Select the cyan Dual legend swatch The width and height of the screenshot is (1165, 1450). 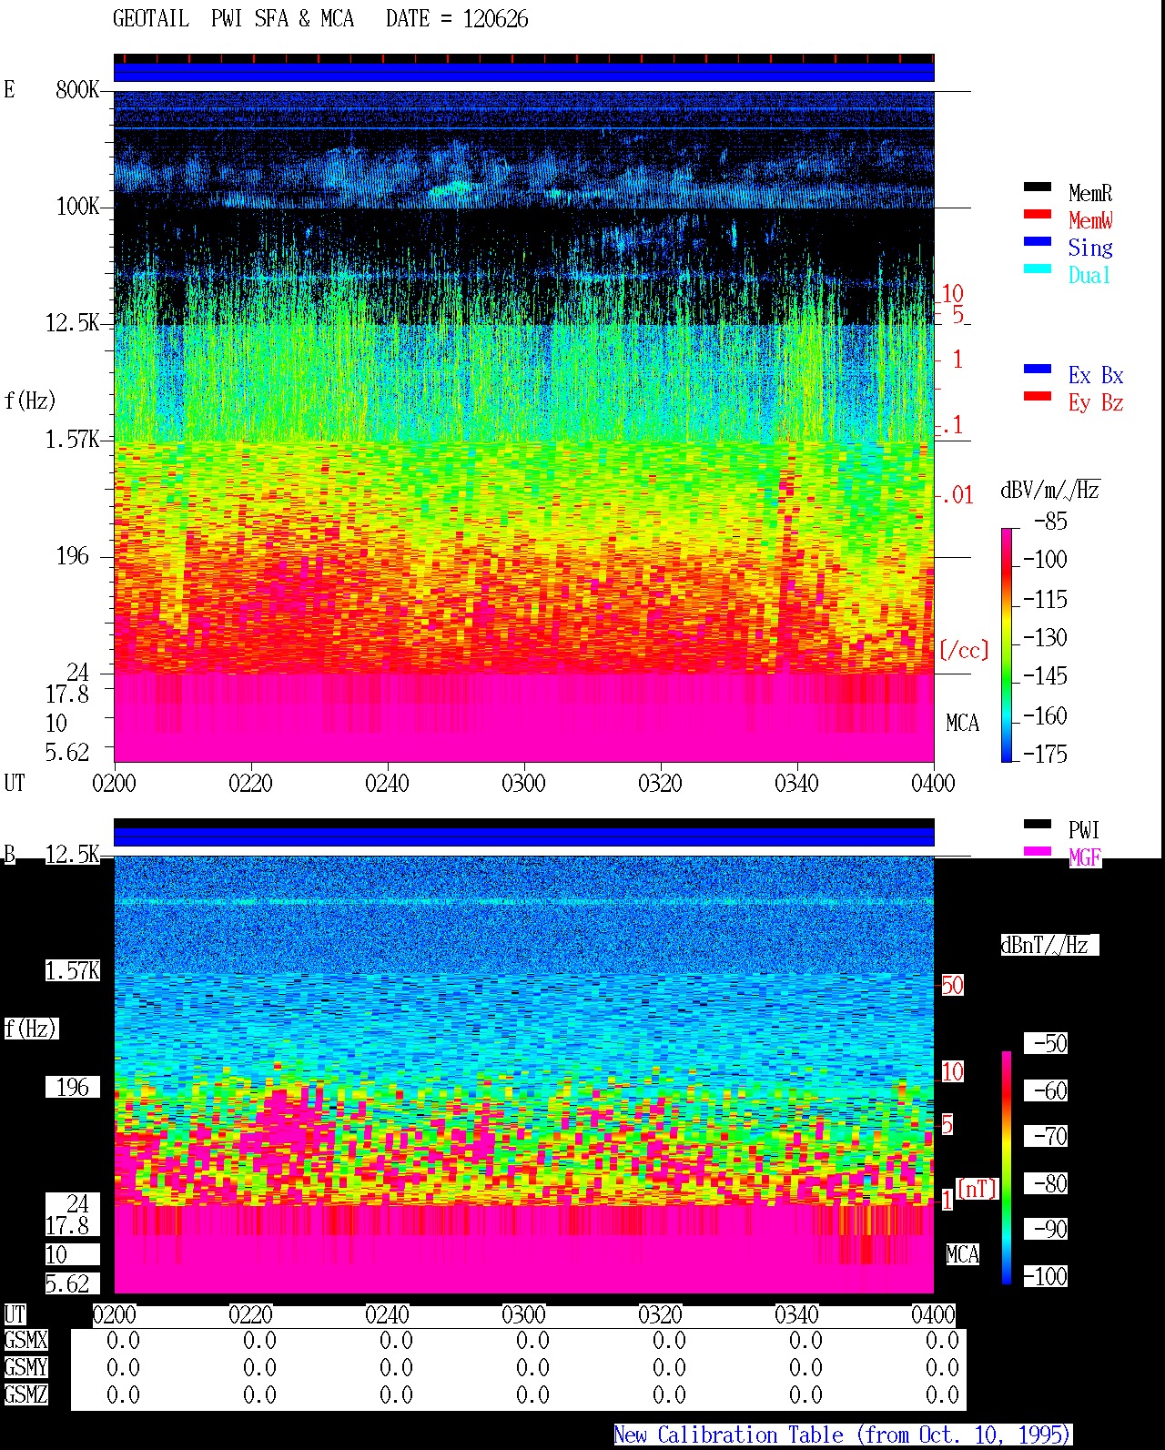1037,269
